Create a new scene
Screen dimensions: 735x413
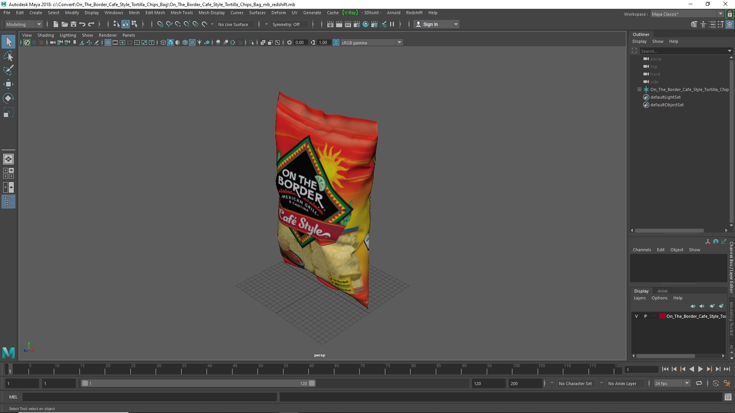[56, 24]
